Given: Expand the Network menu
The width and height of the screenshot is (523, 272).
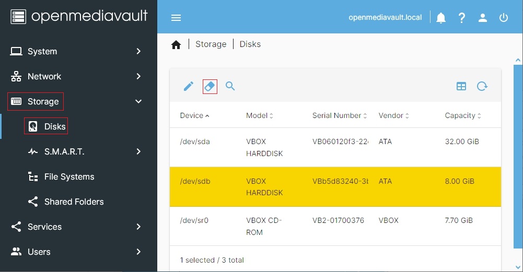Looking at the screenshot, I should [78, 76].
